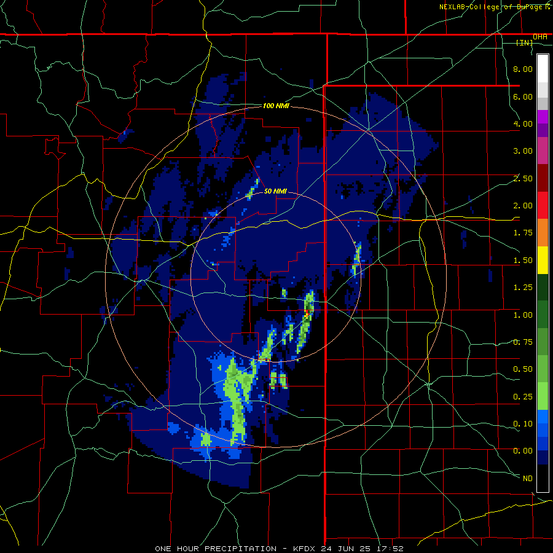Select the 0.25 scale label
Viewport: 553px width, 553px height.
[x=523, y=397]
